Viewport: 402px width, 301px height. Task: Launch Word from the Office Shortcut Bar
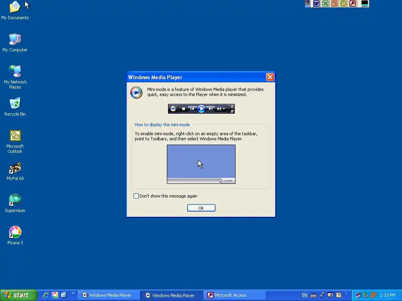316,4
